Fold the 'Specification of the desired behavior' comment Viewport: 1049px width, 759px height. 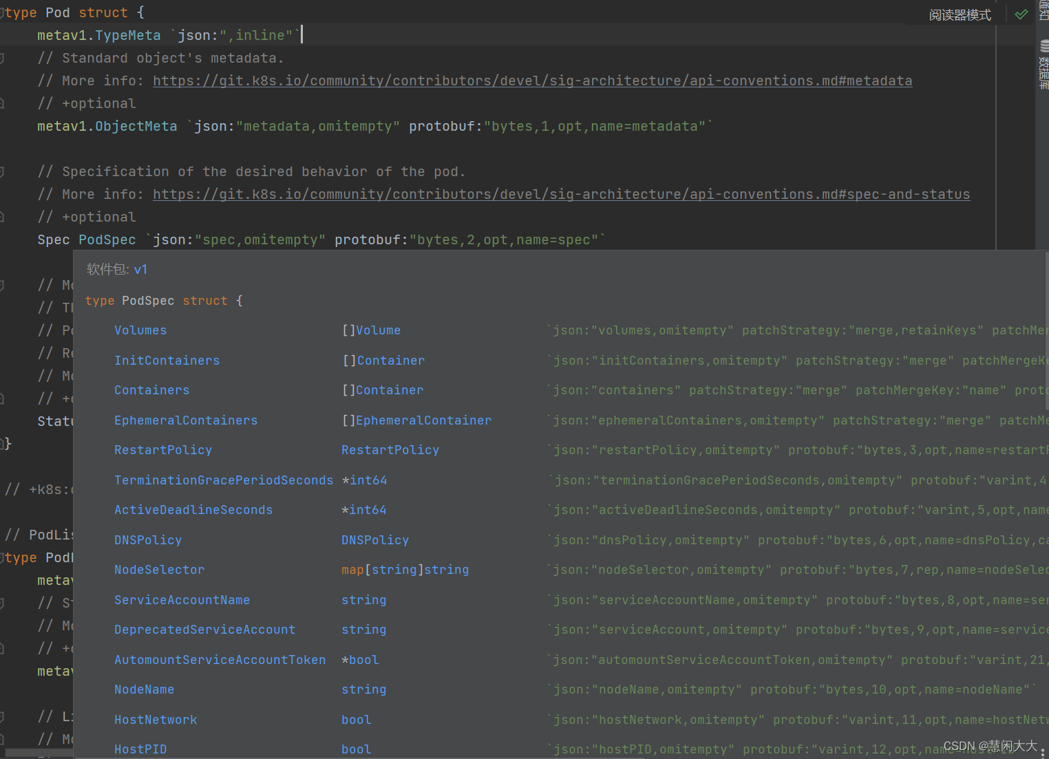[x=2, y=172]
